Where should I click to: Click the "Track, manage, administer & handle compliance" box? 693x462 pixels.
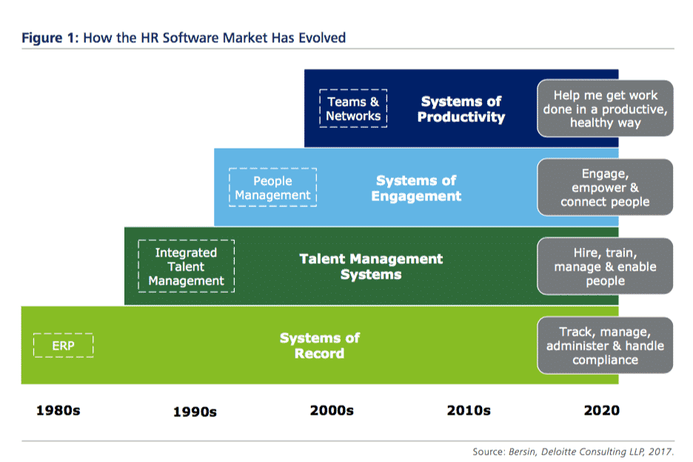(x=605, y=345)
